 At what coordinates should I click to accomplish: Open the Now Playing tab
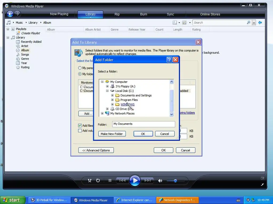[x=59, y=14]
